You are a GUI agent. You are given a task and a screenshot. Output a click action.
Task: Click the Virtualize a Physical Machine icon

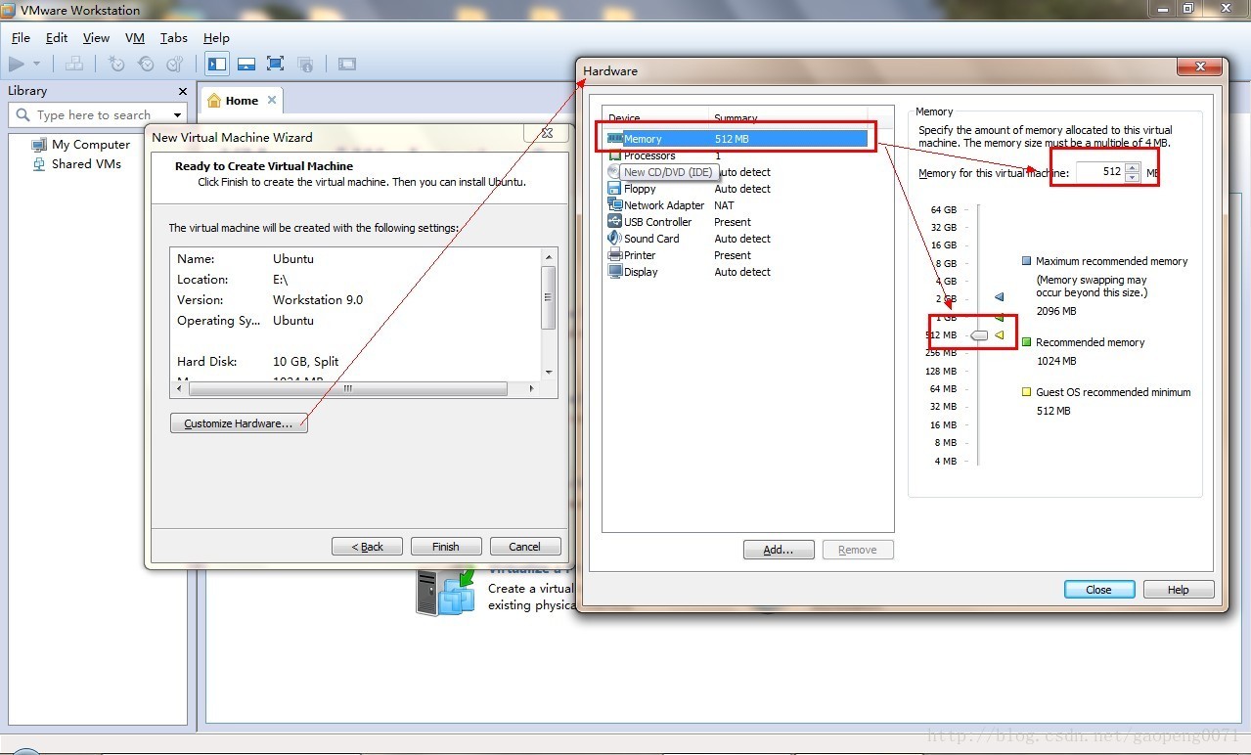click(444, 592)
